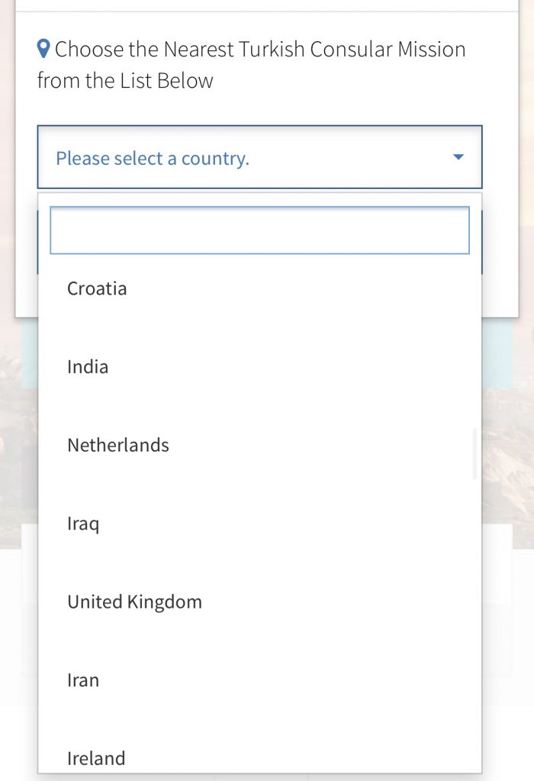Choose United Kingdom from the options
This screenshot has width=534, height=781.
coord(134,602)
